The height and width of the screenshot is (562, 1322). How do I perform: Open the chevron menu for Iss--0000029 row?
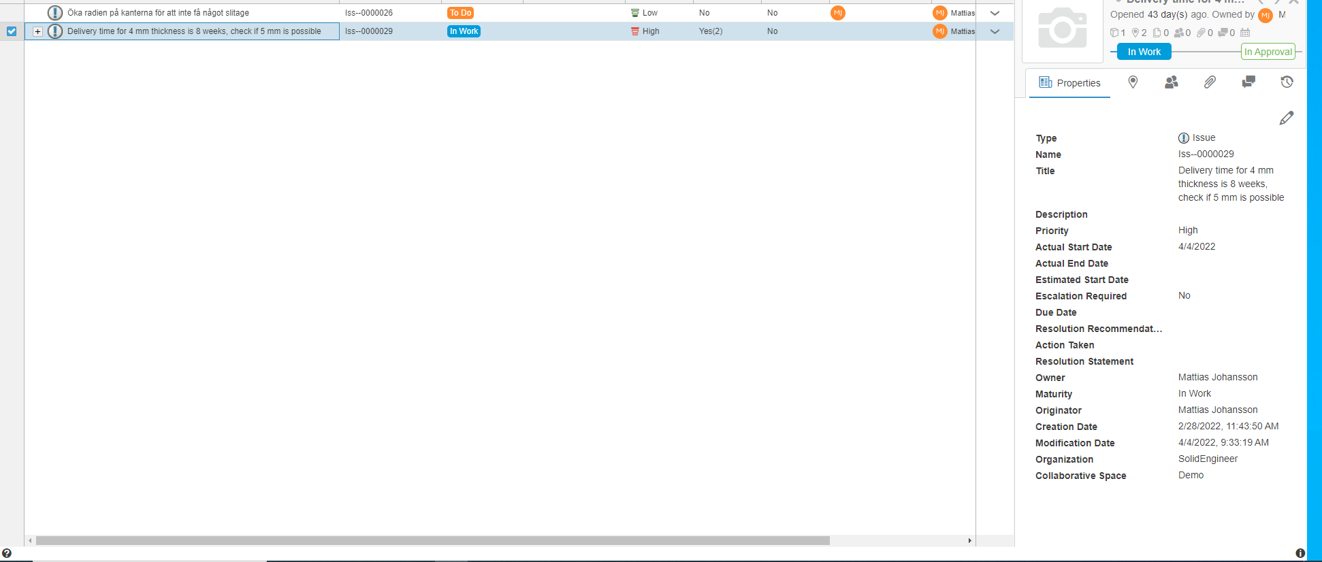coord(995,31)
